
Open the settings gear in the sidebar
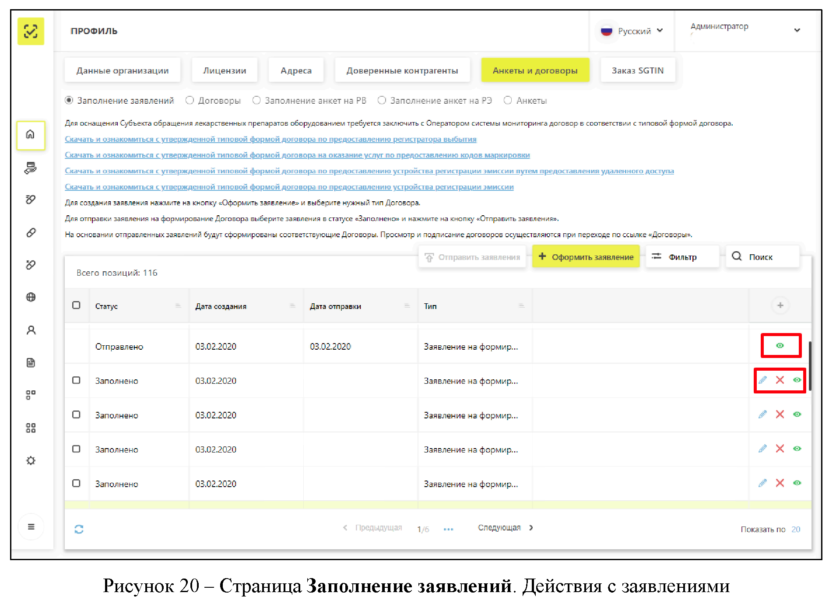pos(31,460)
